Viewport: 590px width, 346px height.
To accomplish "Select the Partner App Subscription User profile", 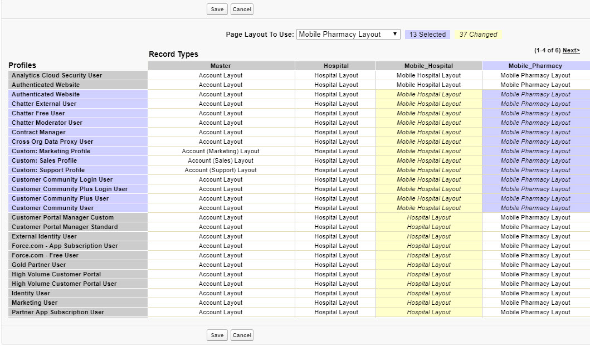I will tap(58, 312).
